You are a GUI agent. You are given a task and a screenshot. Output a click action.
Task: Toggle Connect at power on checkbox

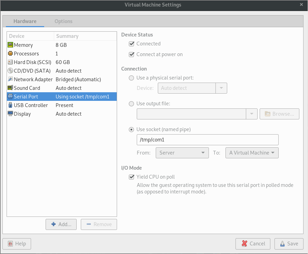coord(131,54)
